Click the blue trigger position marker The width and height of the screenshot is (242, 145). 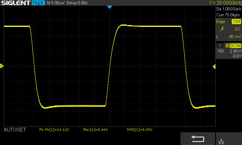click(110, 7)
